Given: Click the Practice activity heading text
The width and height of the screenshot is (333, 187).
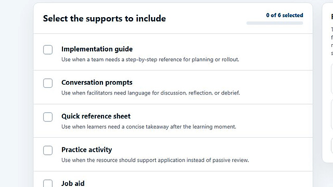Looking at the screenshot, I should (87, 150).
